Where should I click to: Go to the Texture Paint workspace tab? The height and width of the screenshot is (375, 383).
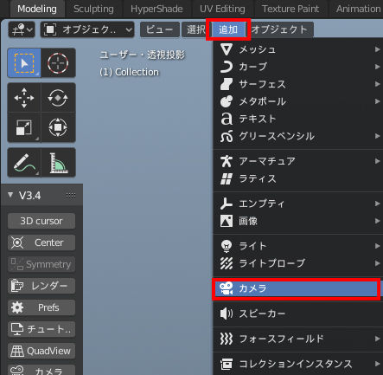point(290,9)
